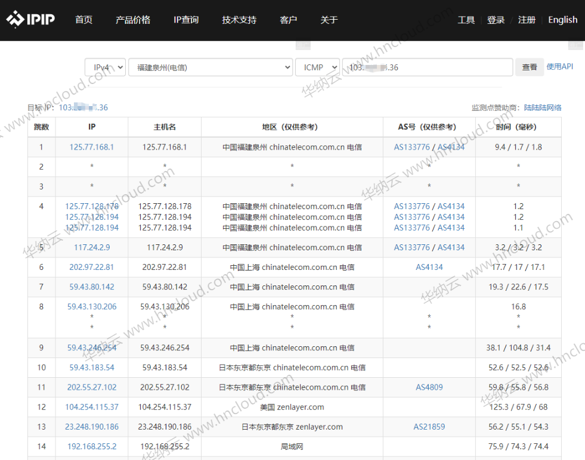This screenshot has height=460, width=585.
Task: Expand the ICMP method dropdown
Action: (x=317, y=67)
